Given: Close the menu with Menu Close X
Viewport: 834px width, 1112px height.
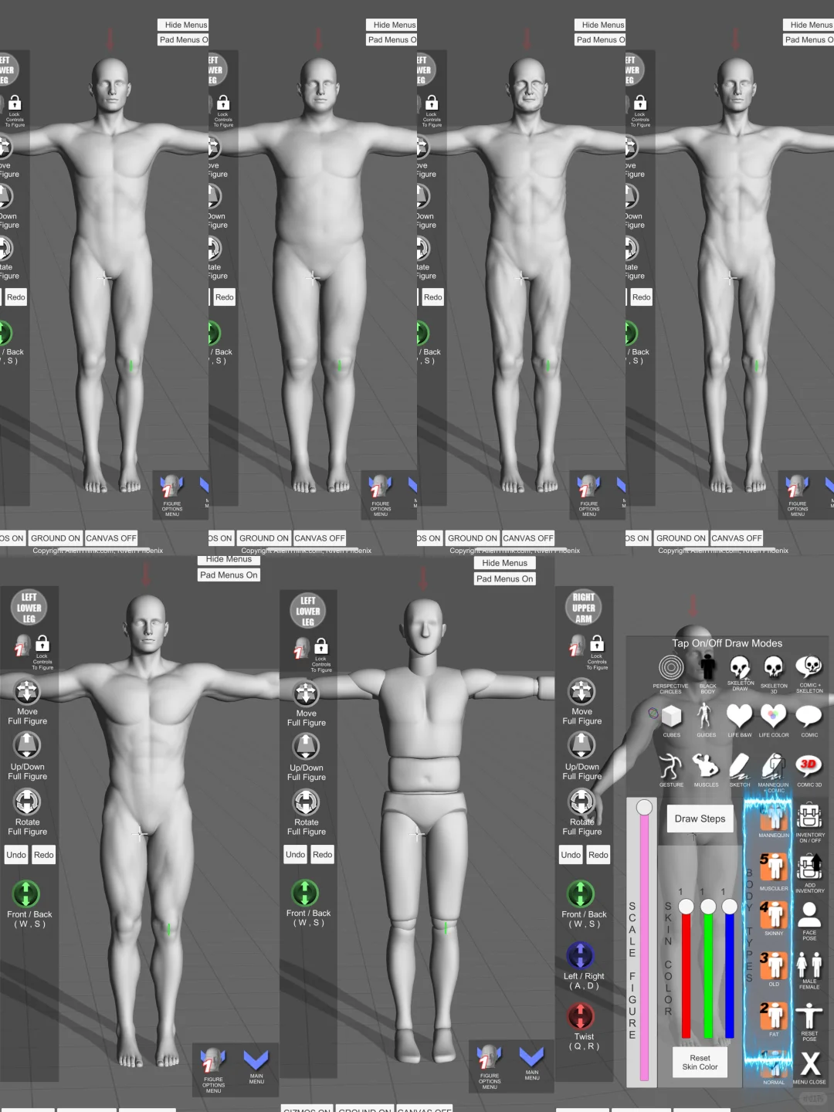Looking at the screenshot, I should 810,1065.
